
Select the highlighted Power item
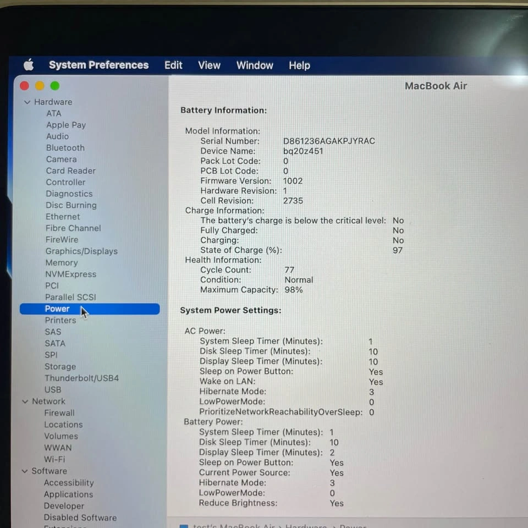pos(90,309)
